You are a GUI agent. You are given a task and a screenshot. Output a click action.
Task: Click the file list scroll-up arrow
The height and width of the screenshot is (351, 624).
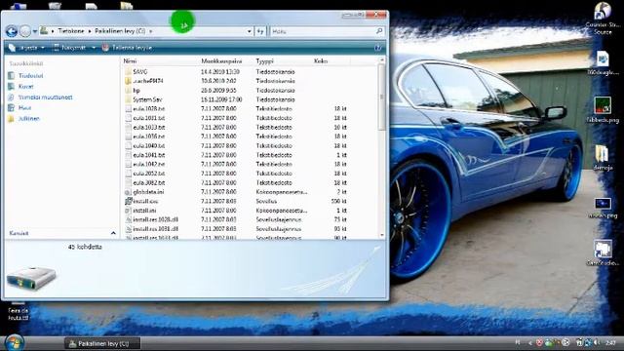click(382, 60)
